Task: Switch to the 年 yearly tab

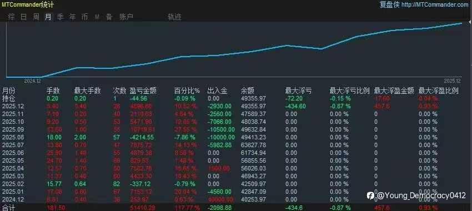Action: coord(73,17)
